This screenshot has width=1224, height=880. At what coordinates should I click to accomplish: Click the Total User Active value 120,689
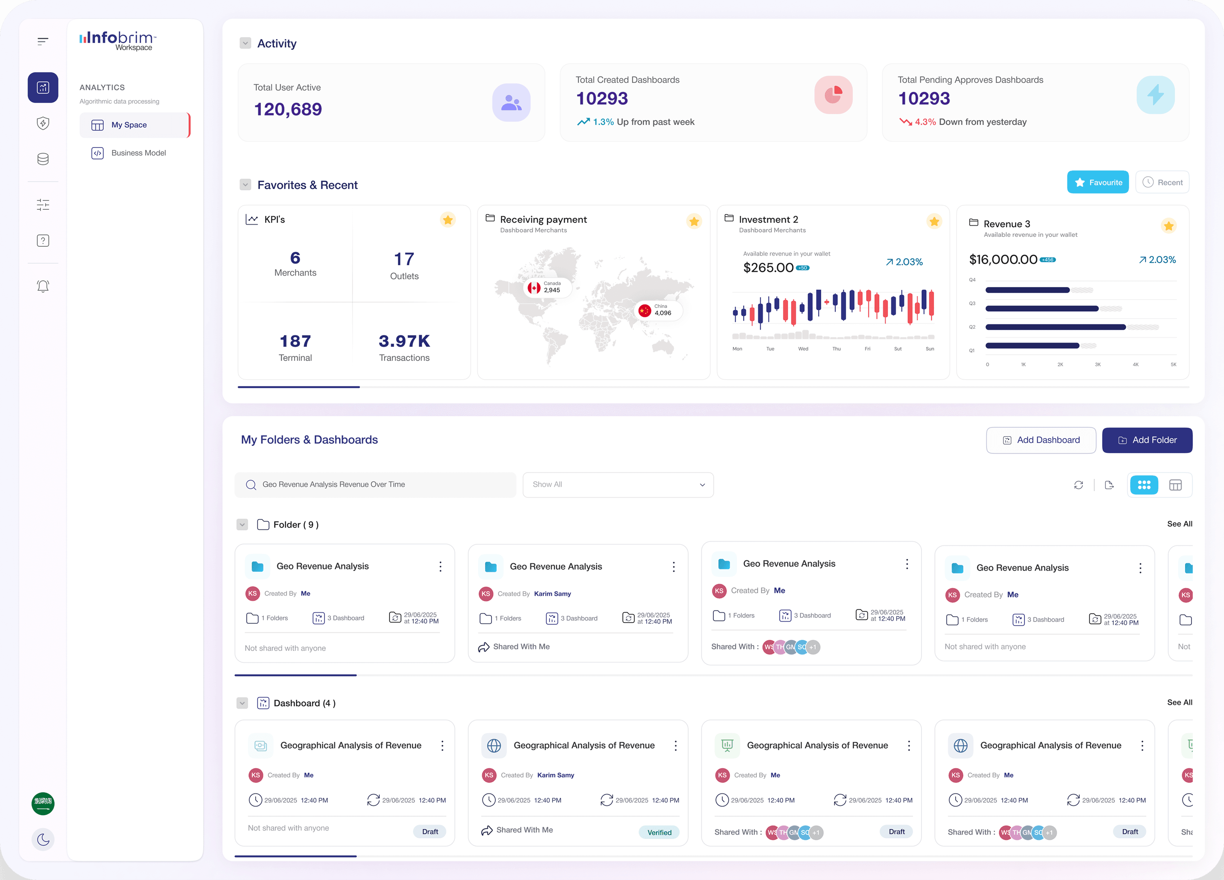[x=288, y=109]
